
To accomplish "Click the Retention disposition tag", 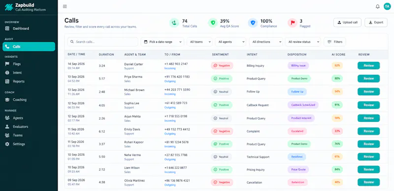I will click(297, 182).
